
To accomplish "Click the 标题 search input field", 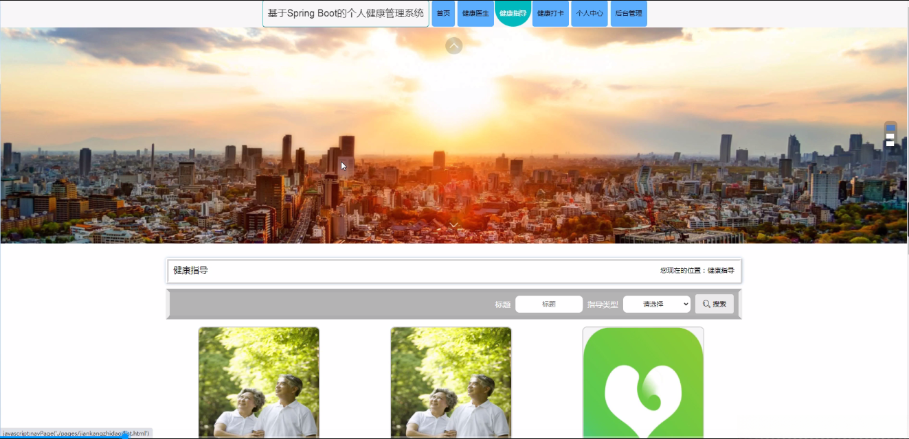I will [548, 304].
